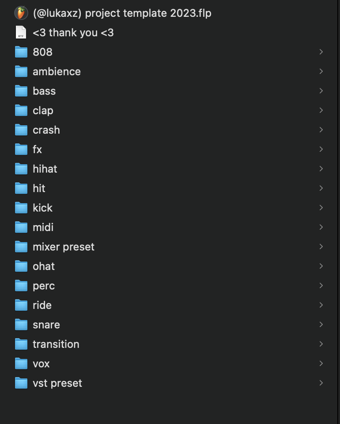
Task: Click the midi folder icon
Action: pyautogui.click(x=21, y=227)
